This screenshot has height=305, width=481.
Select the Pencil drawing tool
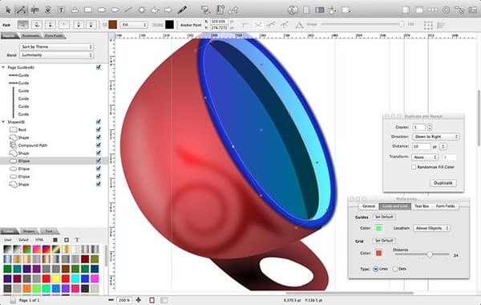(x=182, y=10)
